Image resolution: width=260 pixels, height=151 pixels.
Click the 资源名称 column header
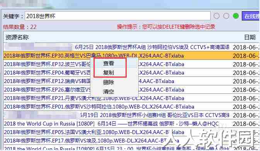click(x=17, y=37)
